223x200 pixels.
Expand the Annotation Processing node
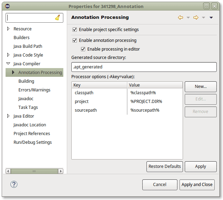(13, 72)
